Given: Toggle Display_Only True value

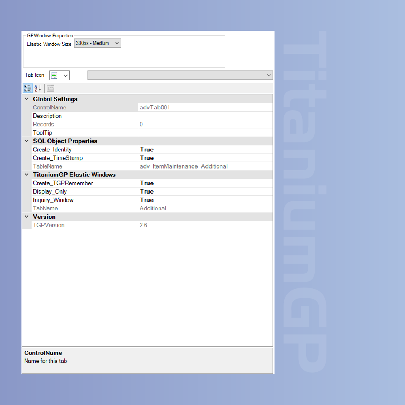Looking at the screenshot, I should (147, 192).
